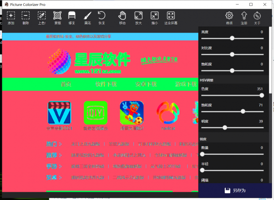Click 游戏下载 in the green navigation bar

click(x=186, y=84)
